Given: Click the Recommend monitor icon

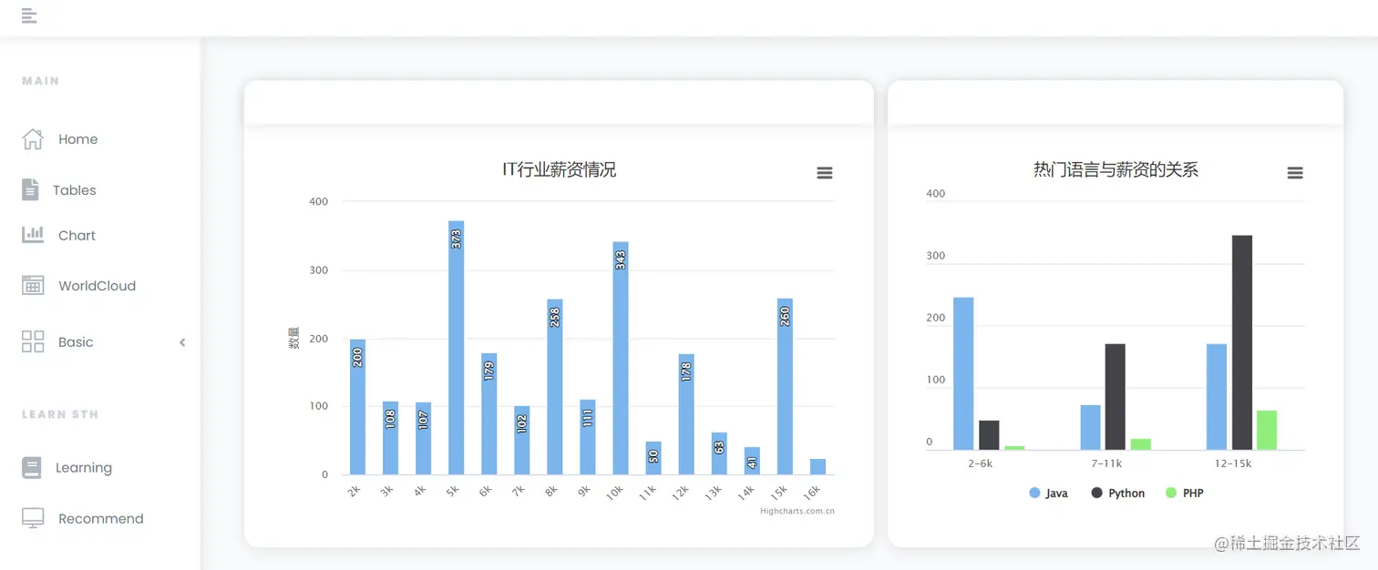Looking at the screenshot, I should pos(33,518).
